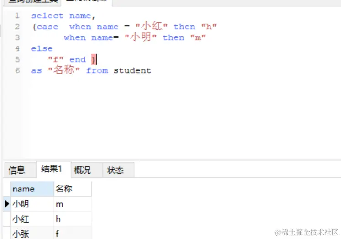Click the student table name in query
341x239 pixels.
pos(132,70)
